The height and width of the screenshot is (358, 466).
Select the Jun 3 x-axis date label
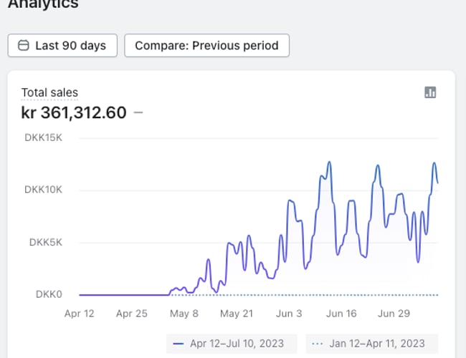[289, 314]
